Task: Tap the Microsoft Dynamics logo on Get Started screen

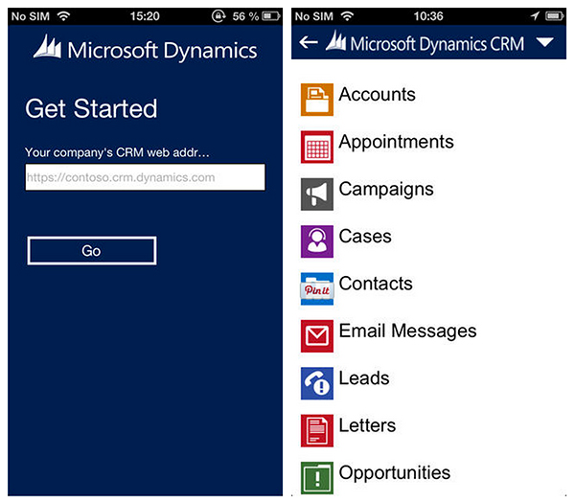Action: click(145, 50)
